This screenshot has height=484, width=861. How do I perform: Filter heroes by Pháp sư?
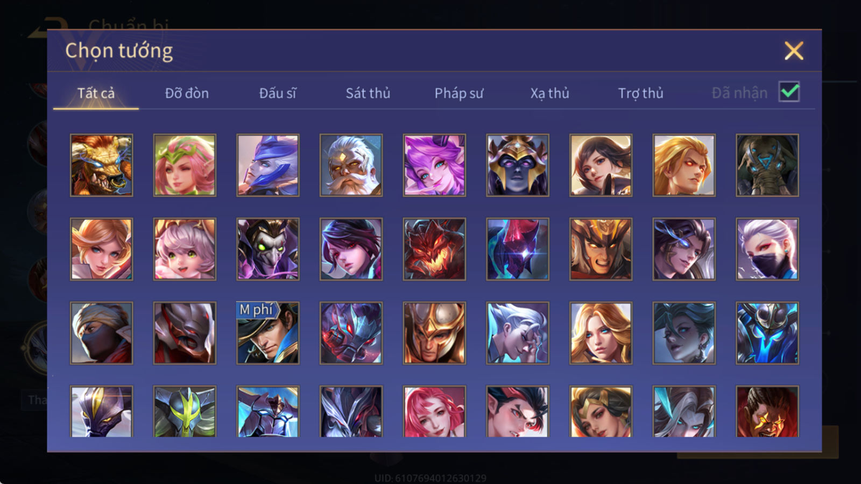459,93
